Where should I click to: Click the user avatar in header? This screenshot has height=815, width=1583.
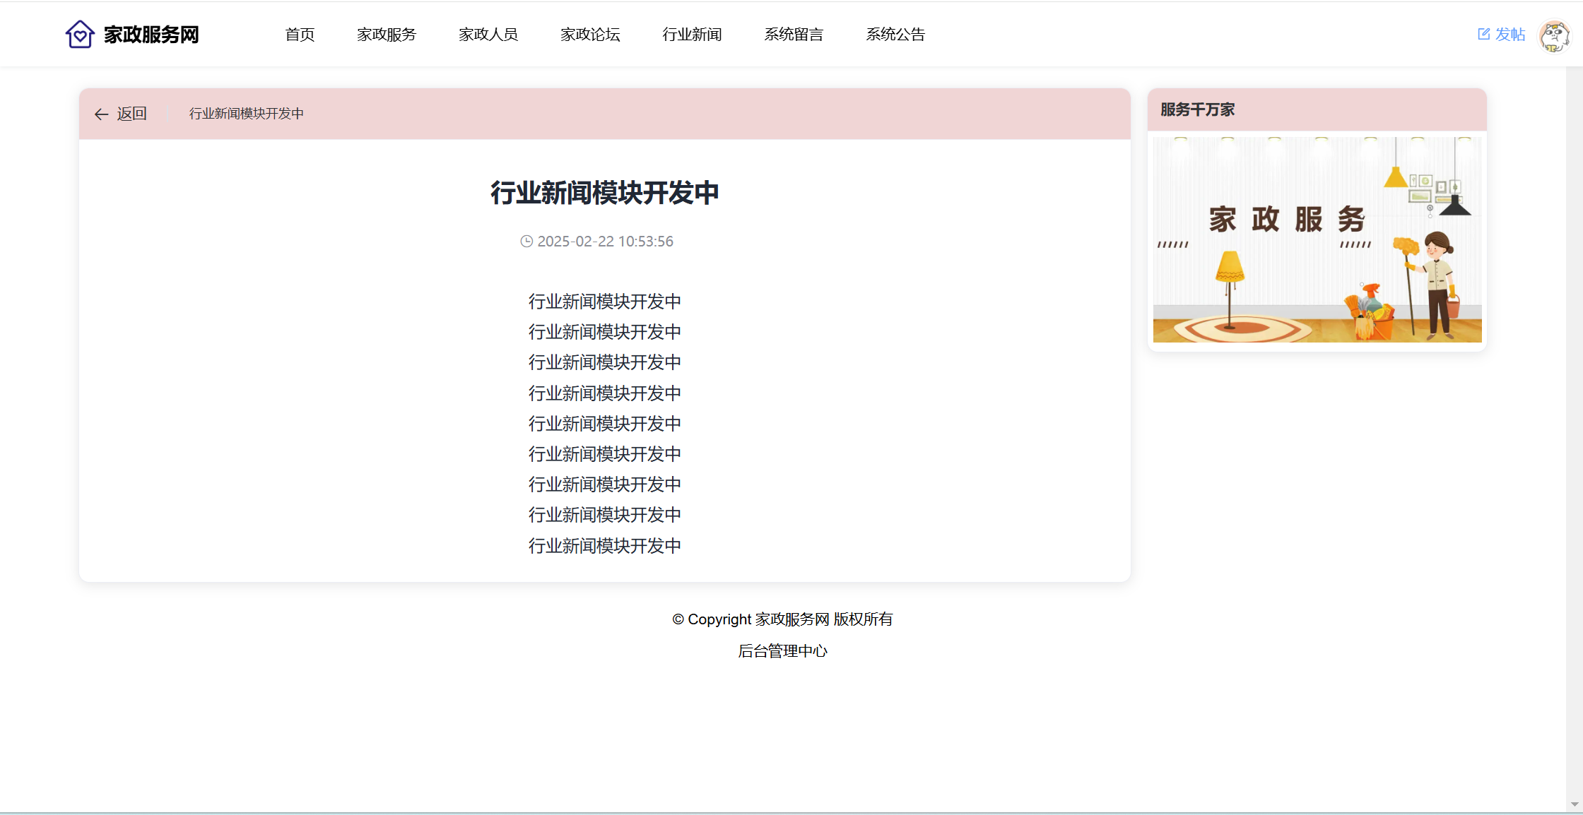click(x=1554, y=35)
